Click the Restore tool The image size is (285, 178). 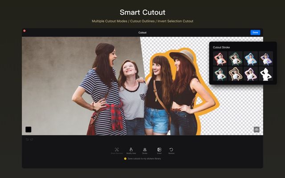pyautogui.click(x=171, y=150)
